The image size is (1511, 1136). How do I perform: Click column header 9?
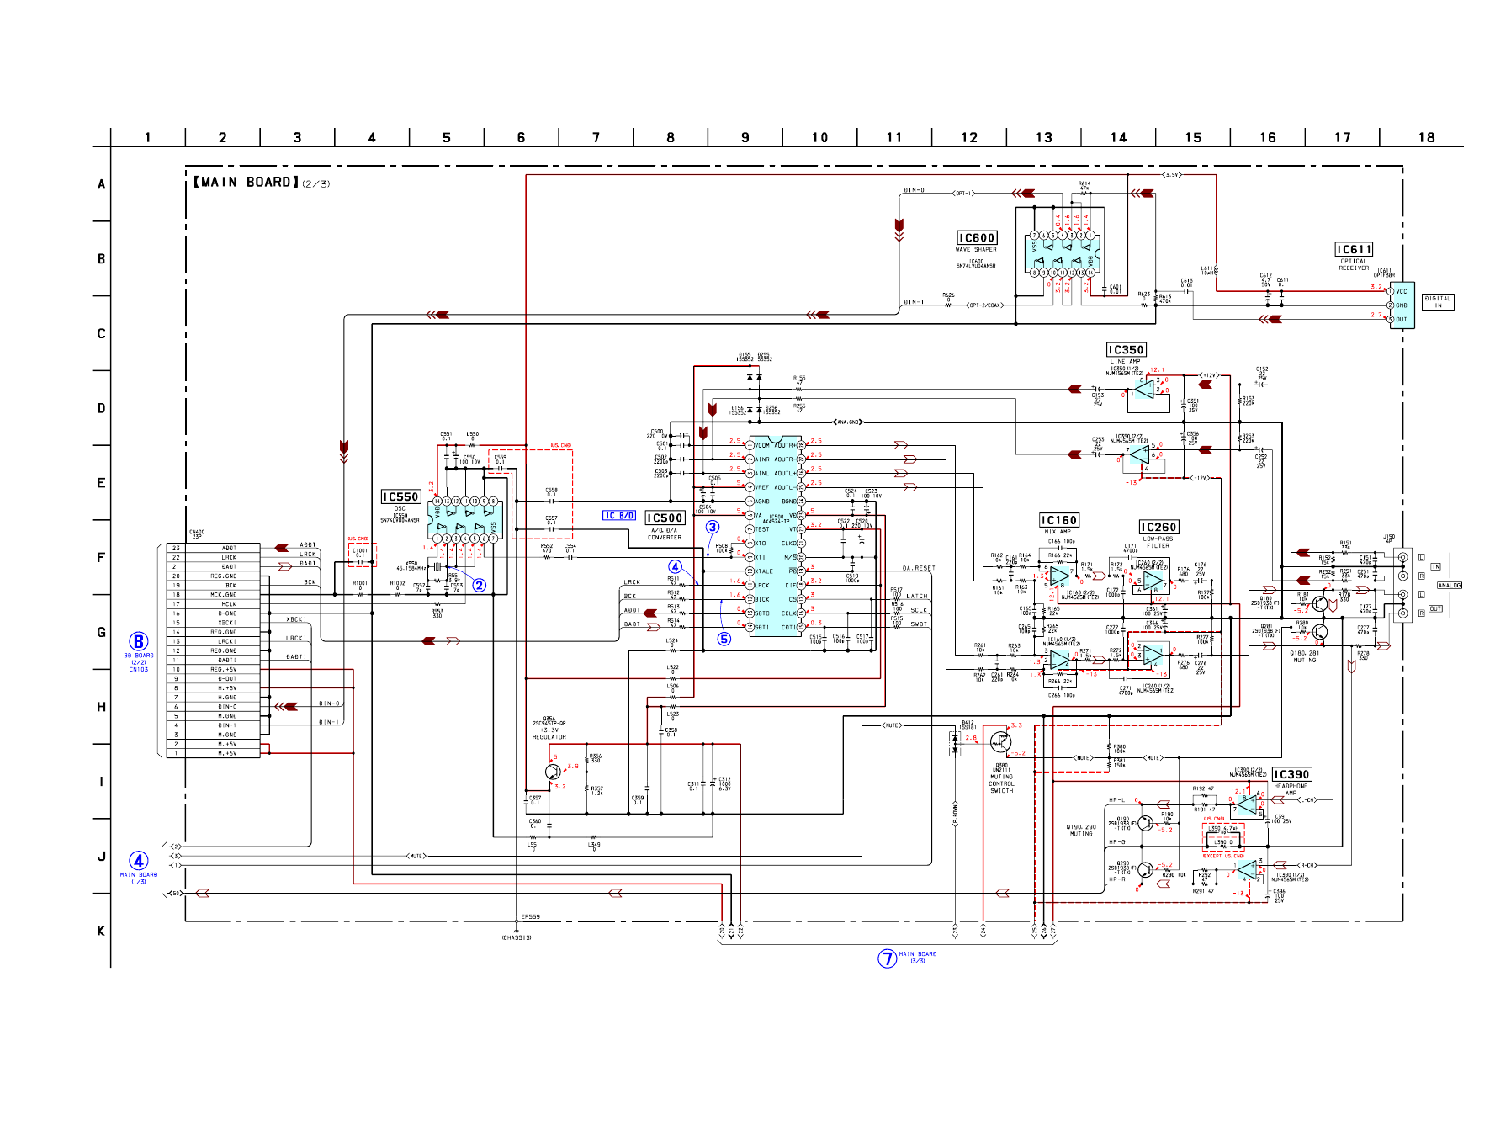(x=745, y=137)
